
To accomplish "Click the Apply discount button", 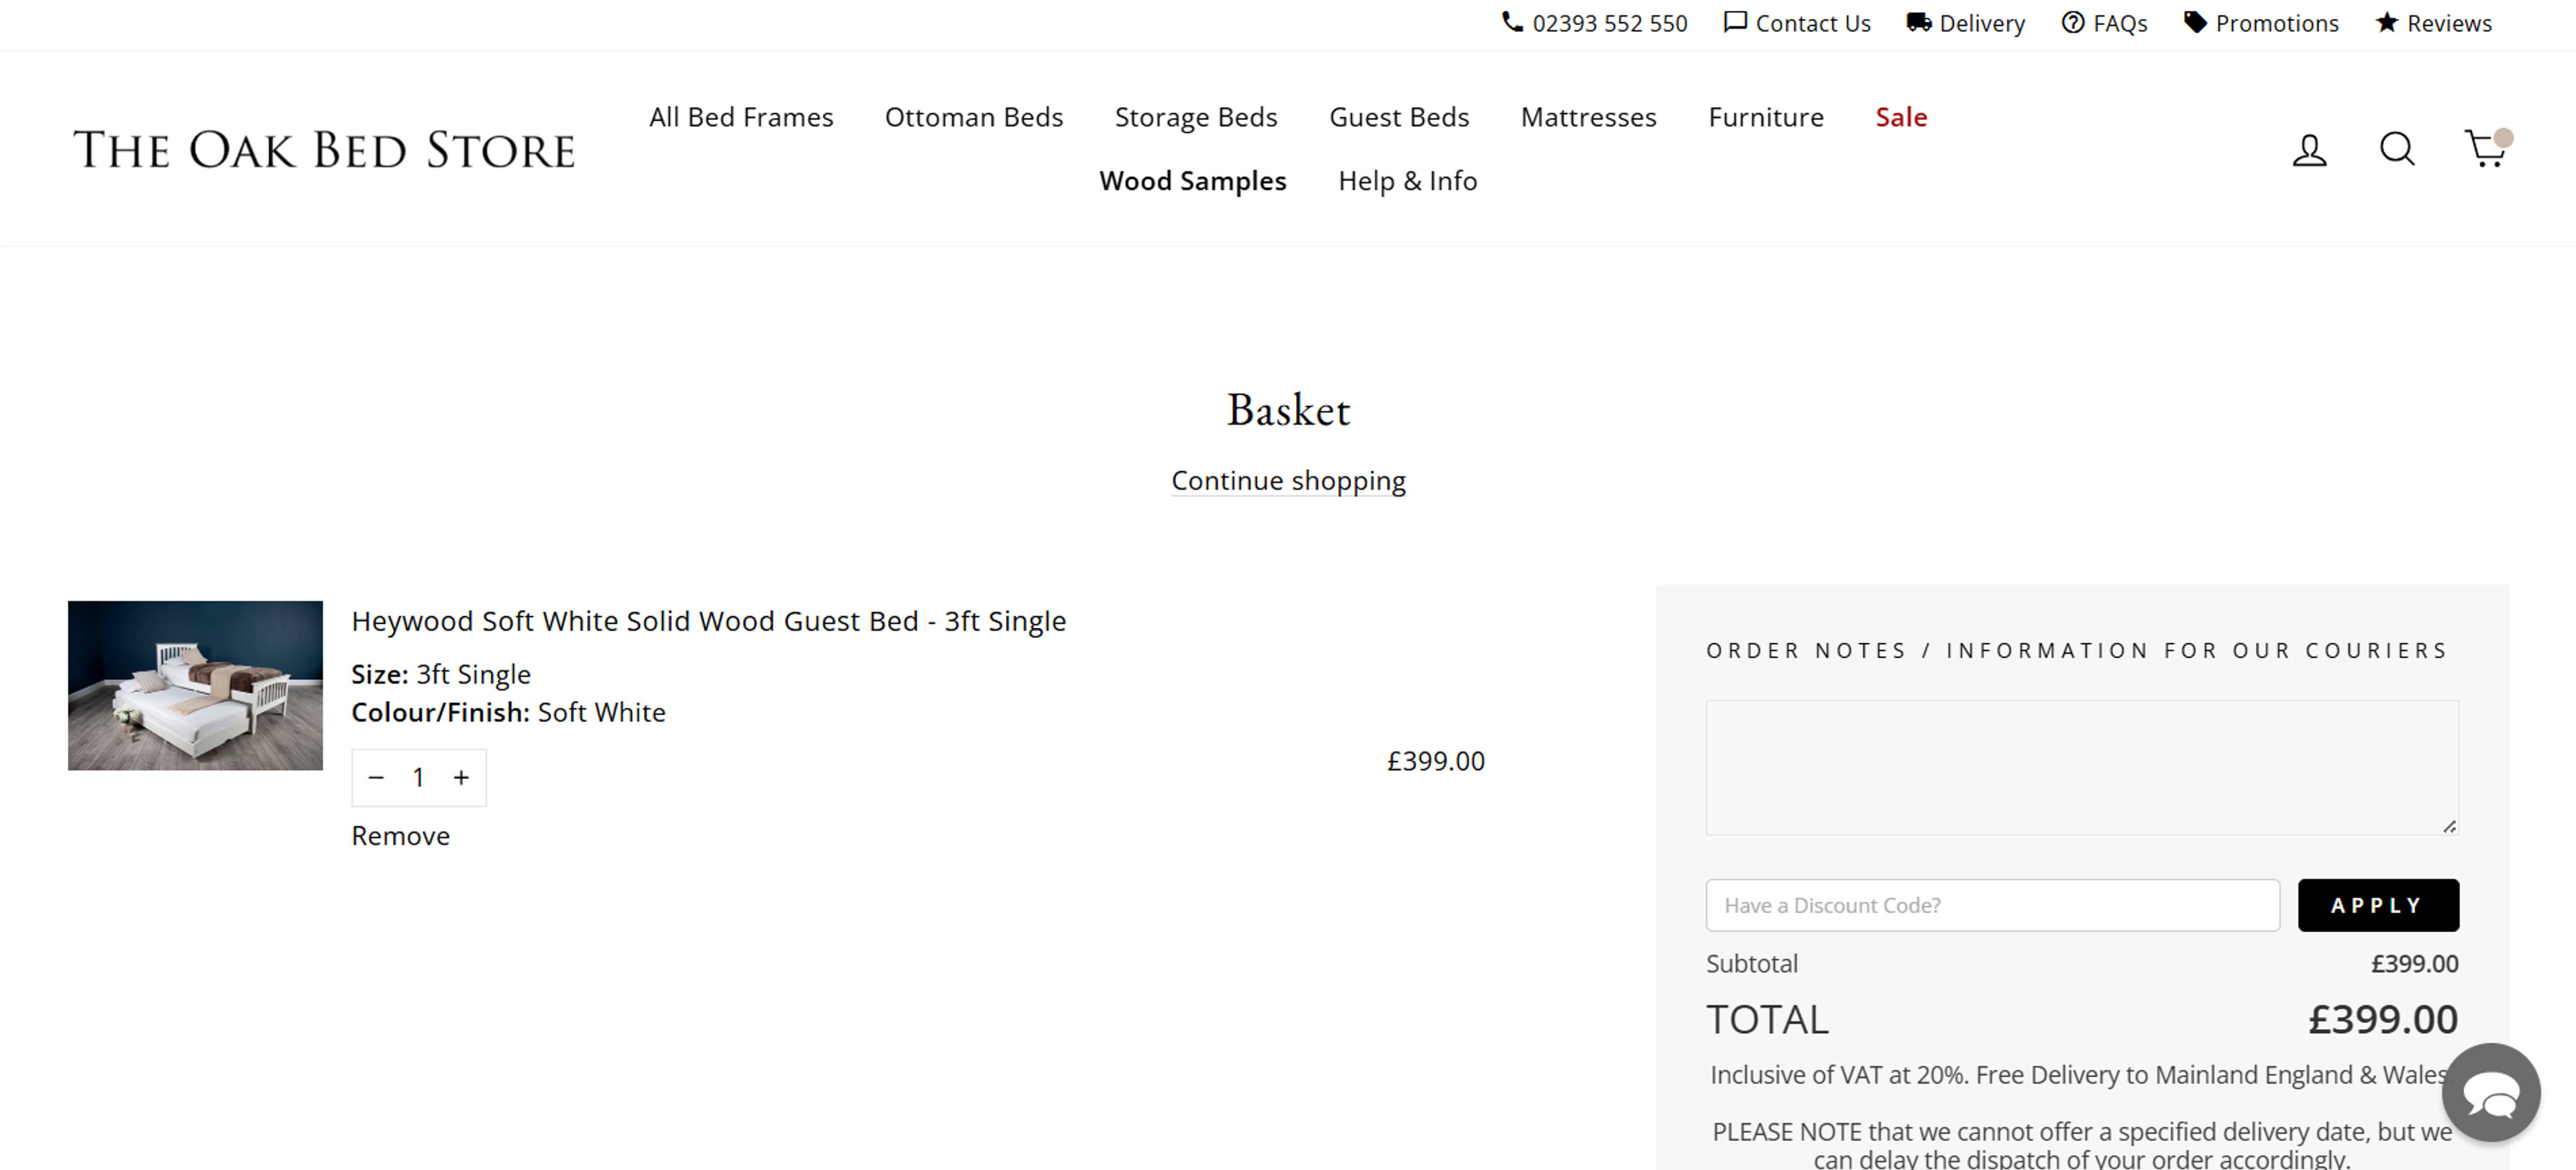I will [x=2378, y=905].
